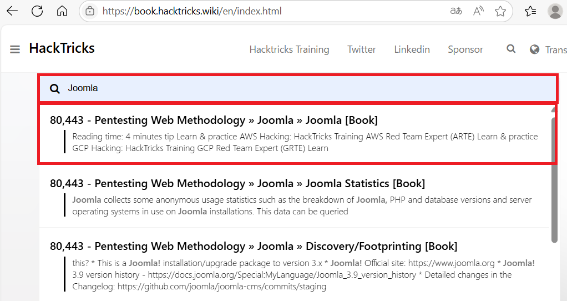Go to the Linkedin navigation link
567x301 pixels.
[412, 49]
